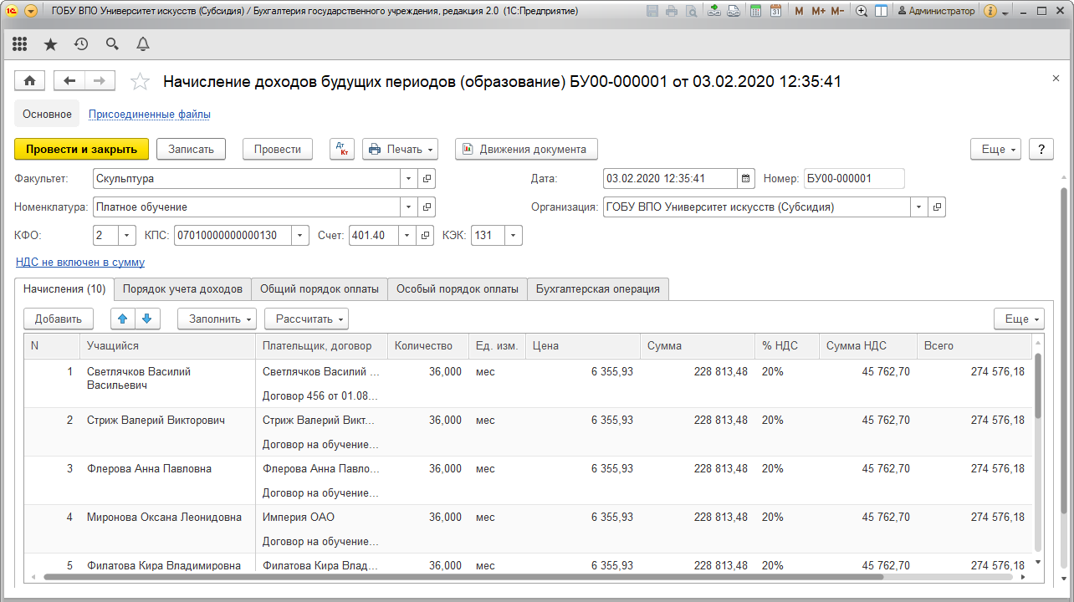Click the Провести button

[x=277, y=149]
